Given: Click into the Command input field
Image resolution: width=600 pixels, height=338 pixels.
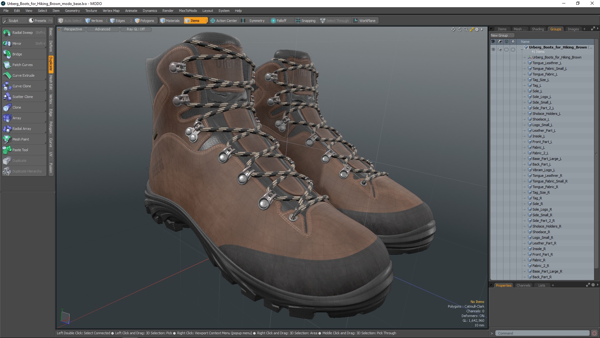Looking at the screenshot, I should [x=542, y=333].
